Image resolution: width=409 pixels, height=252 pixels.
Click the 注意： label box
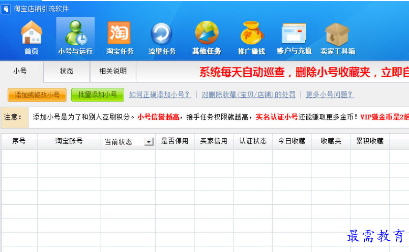(x=14, y=117)
